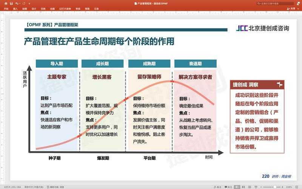Click the 主题专家 heading text
The image size is (302, 189).
(57, 77)
